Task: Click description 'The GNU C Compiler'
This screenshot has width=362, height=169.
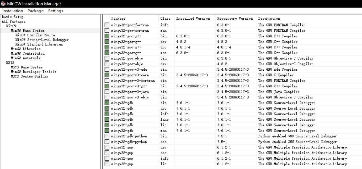Action: tap(276, 75)
